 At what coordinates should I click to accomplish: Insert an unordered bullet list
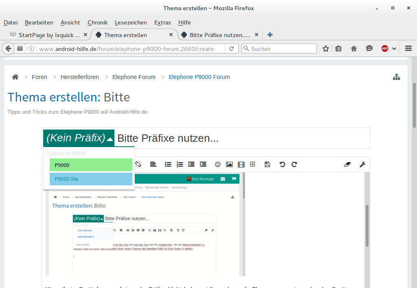click(168, 164)
